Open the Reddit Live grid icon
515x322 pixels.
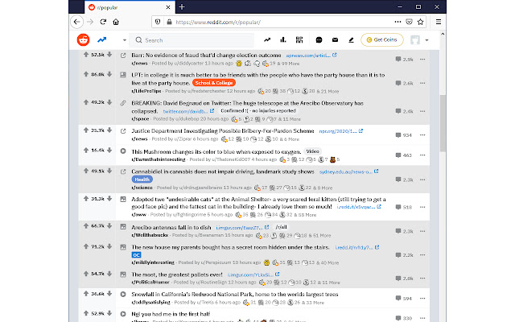click(x=299, y=39)
